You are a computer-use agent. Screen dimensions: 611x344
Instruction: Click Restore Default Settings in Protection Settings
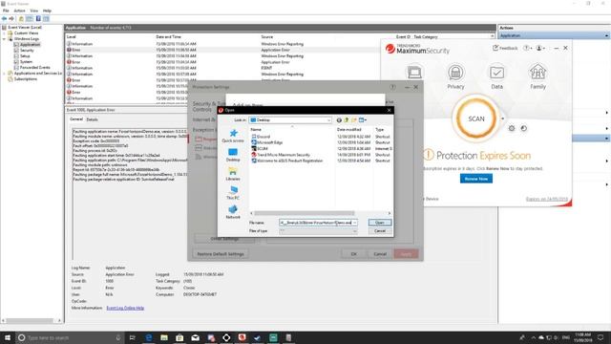(221, 254)
